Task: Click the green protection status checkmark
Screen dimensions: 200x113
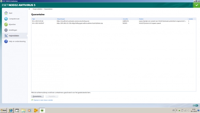Action: pos(197,5)
